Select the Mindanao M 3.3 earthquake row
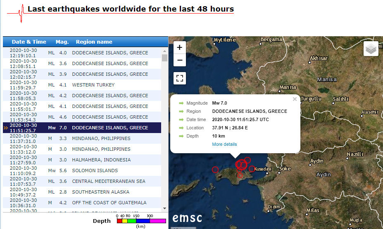 (82, 138)
